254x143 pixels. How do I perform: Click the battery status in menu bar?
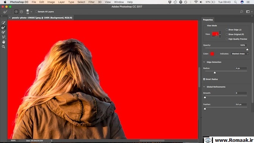pos(210,2)
